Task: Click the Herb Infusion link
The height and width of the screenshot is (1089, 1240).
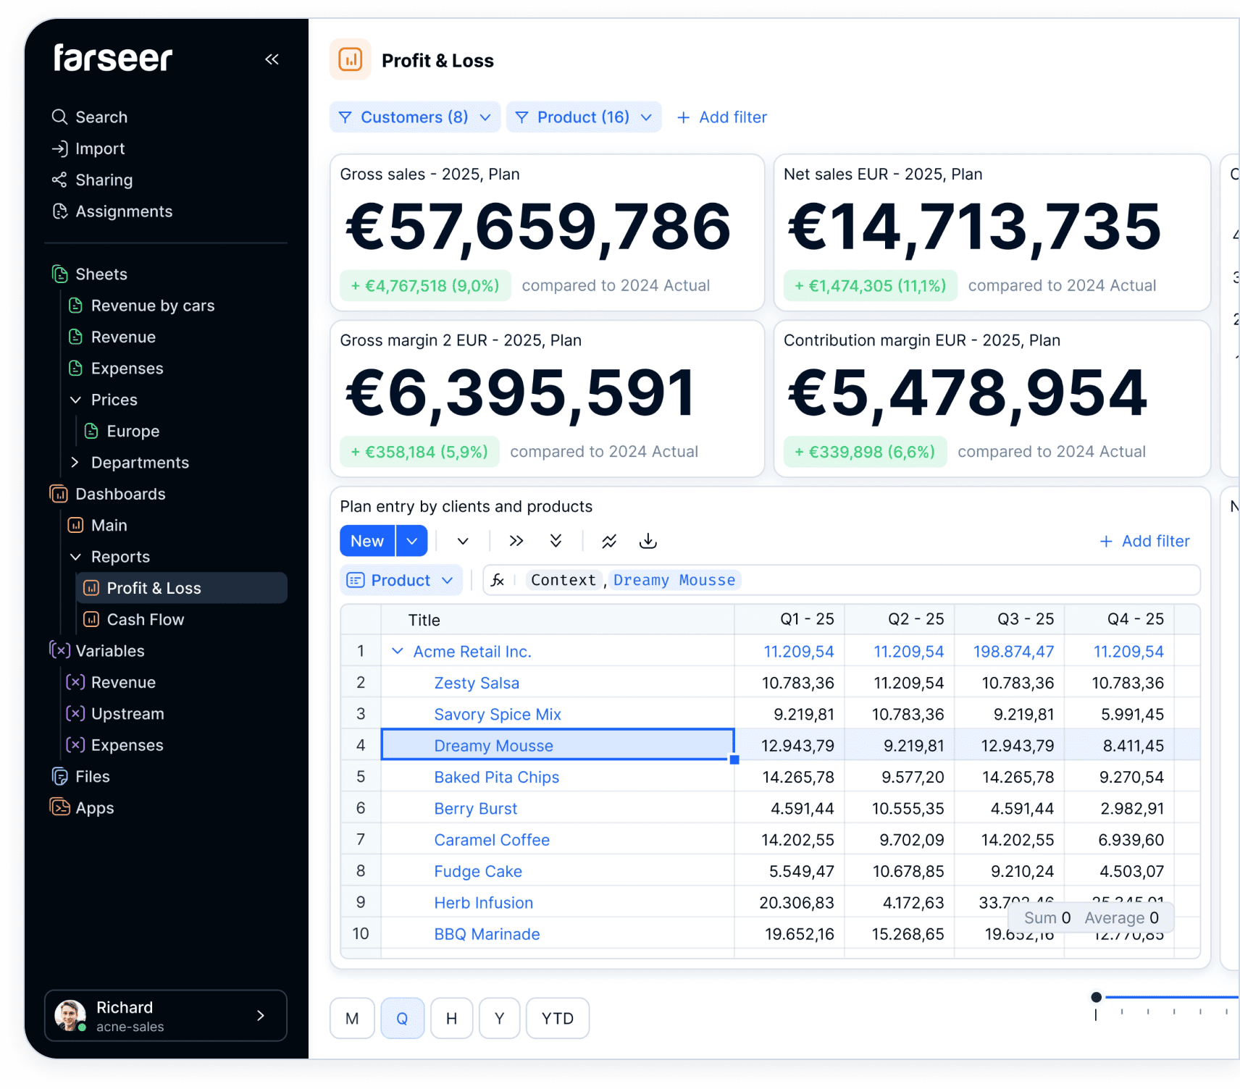Action: (484, 903)
